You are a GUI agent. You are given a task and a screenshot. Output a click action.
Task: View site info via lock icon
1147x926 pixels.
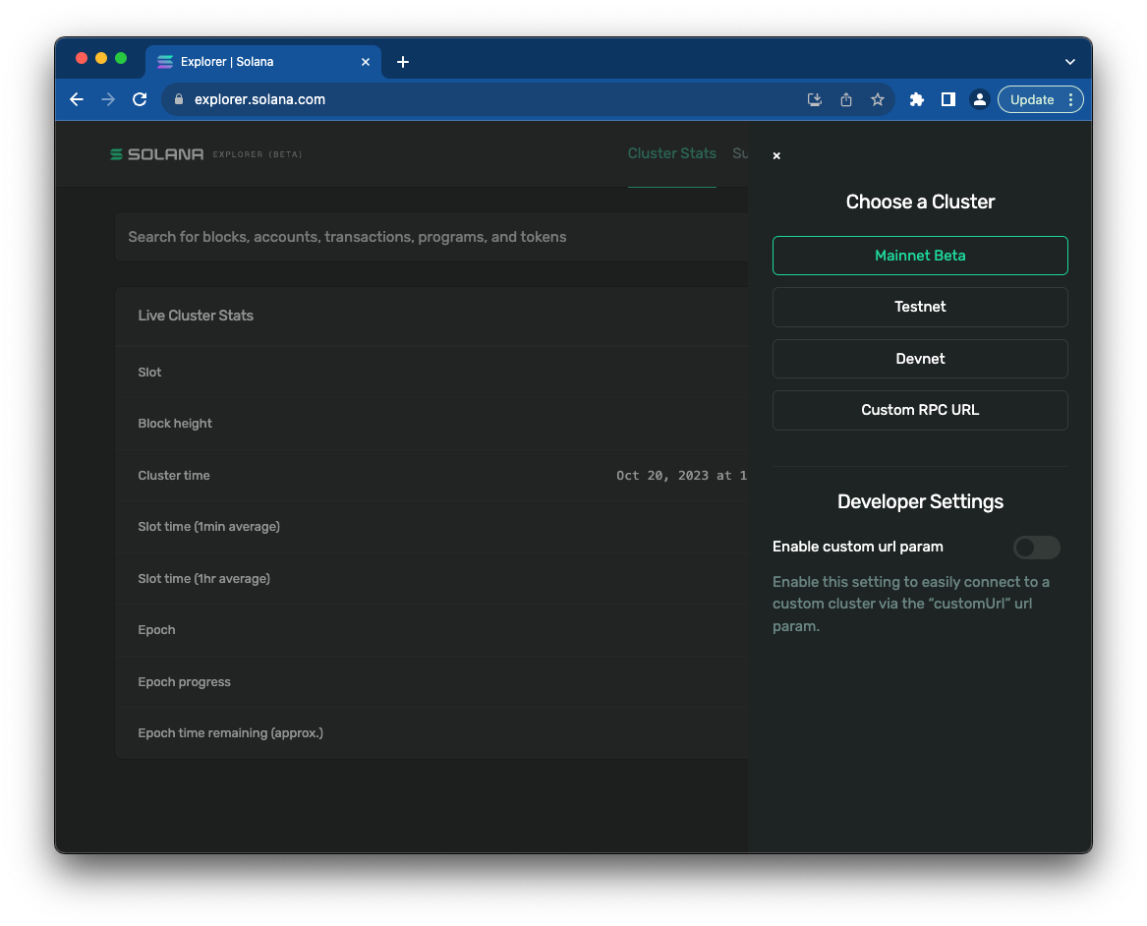pyautogui.click(x=179, y=99)
